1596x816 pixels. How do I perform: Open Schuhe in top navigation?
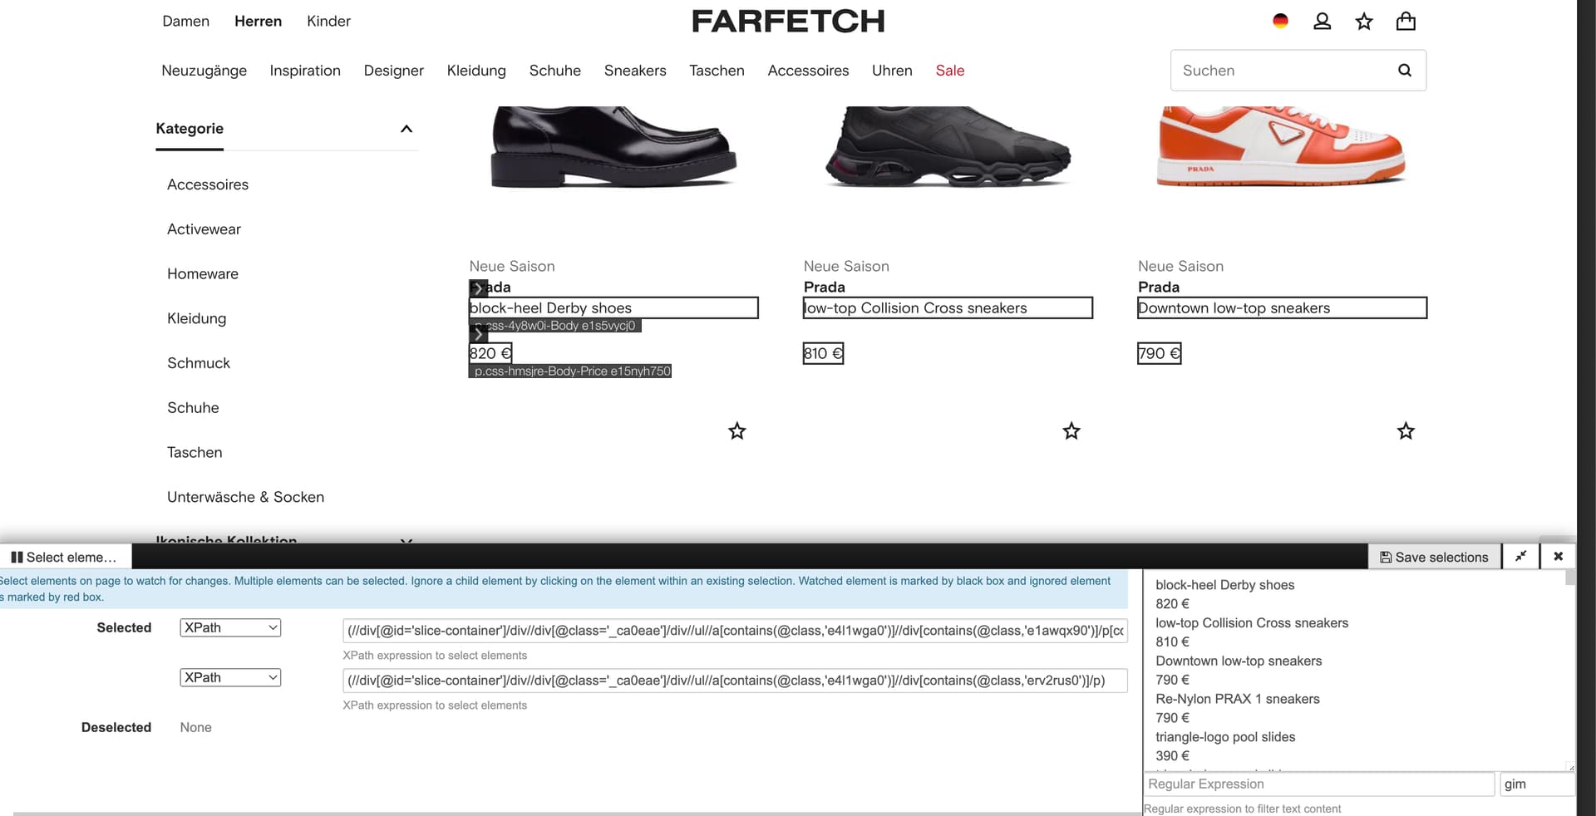[x=555, y=71]
